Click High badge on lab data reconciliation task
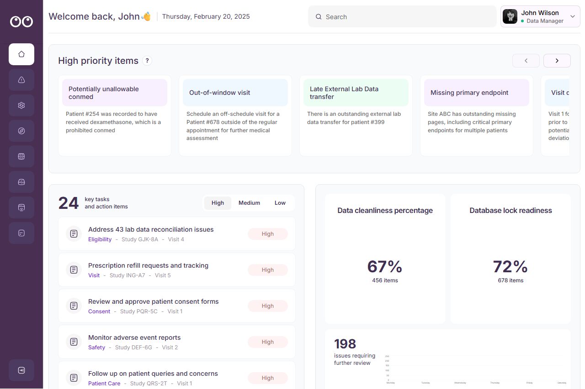 coord(268,234)
